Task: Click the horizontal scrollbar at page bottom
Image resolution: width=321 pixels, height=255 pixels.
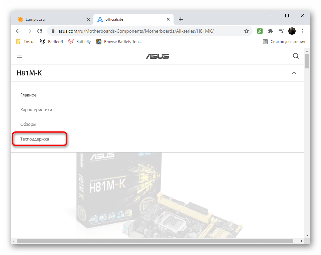Action: tap(155, 241)
